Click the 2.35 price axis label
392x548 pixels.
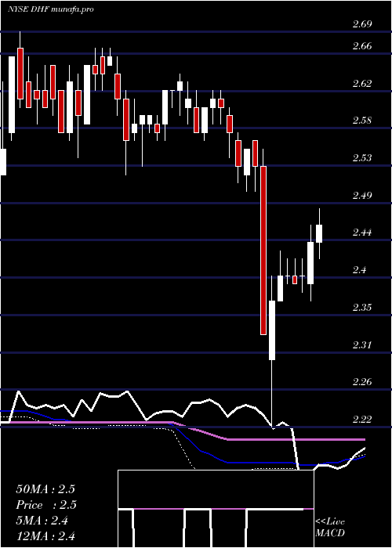[362, 307]
